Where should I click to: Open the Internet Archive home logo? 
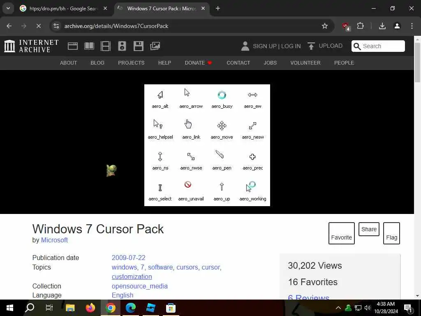point(31,46)
